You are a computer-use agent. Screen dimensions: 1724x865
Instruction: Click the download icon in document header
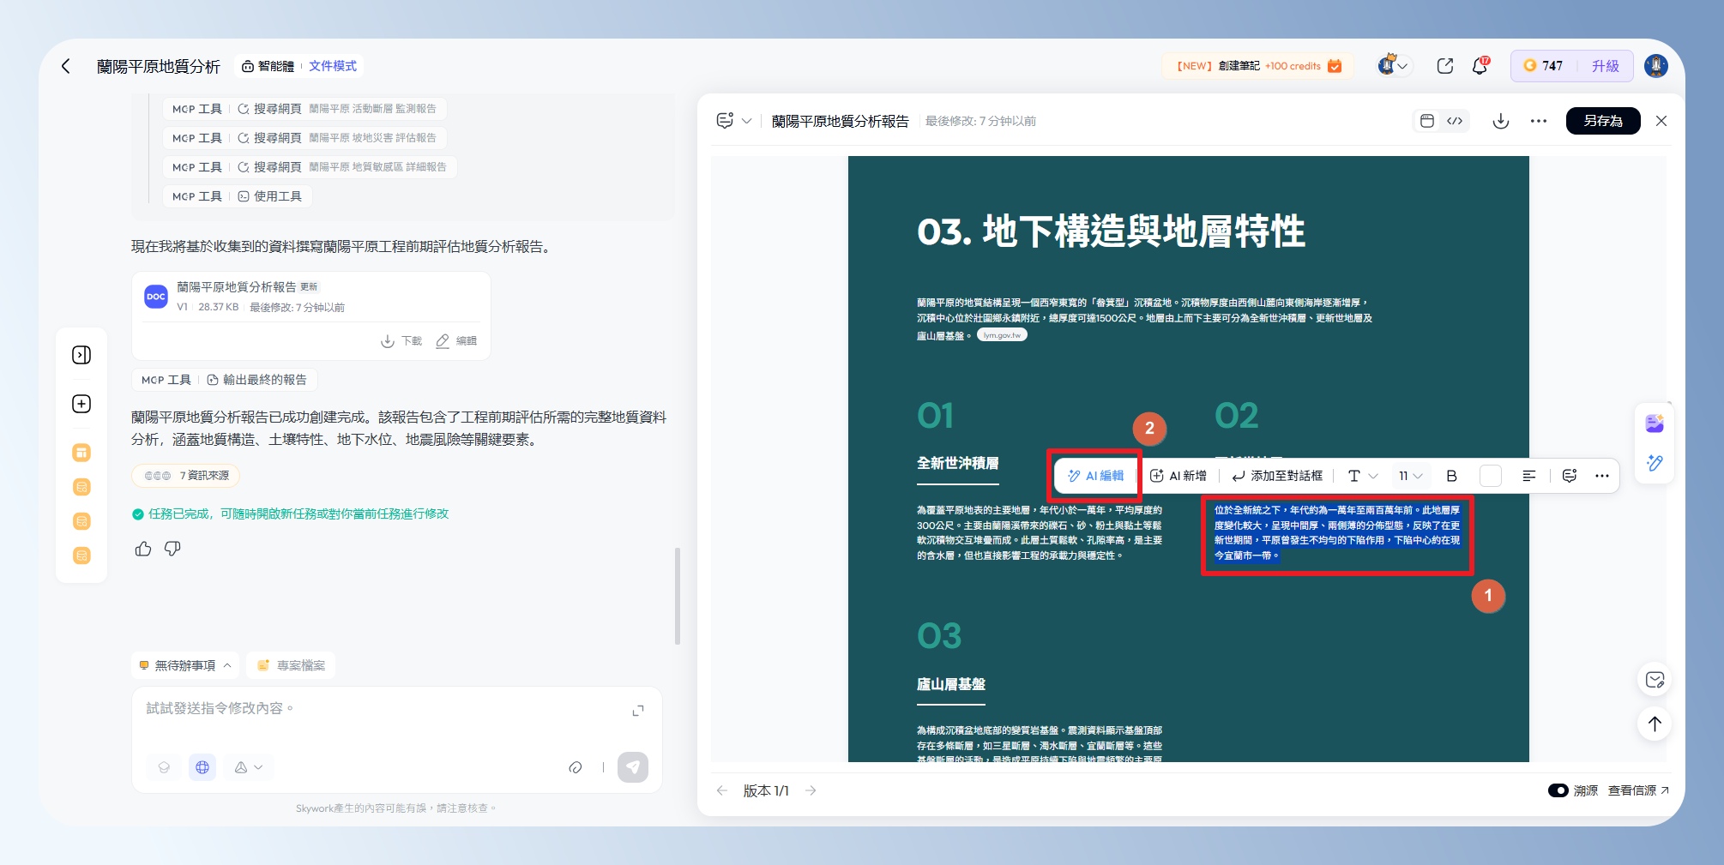[x=1500, y=121]
